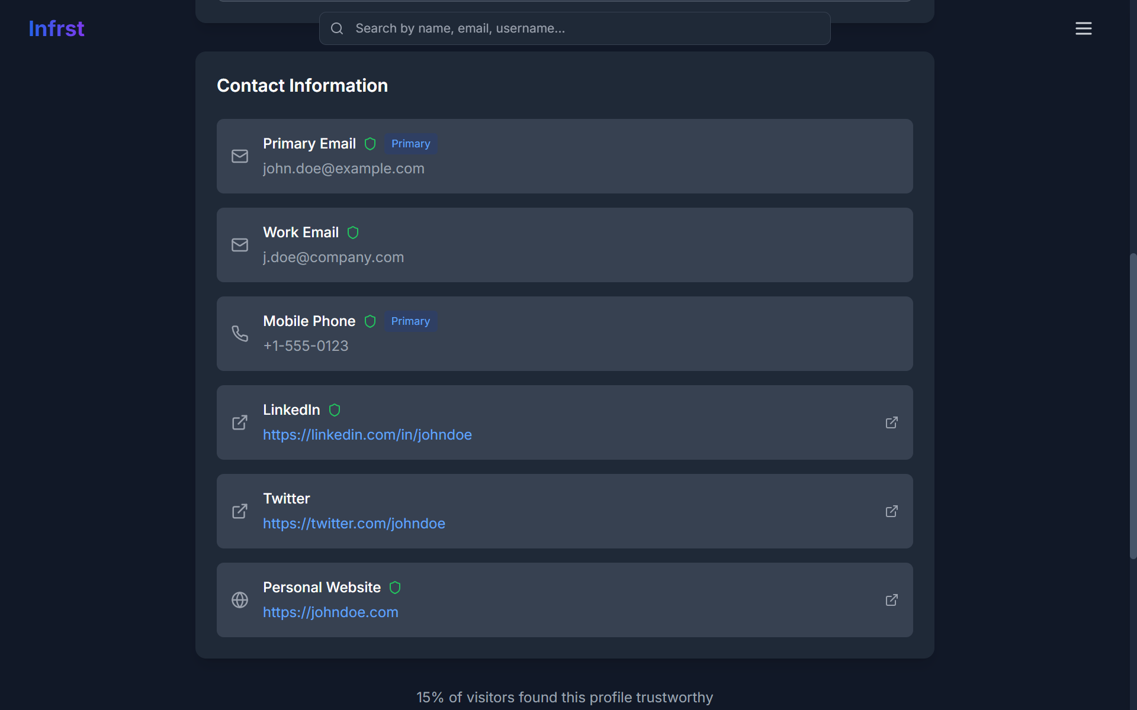This screenshot has width=1137, height=710.
Task: Click the Work Email envelope icon
Action: (x=240, y=245)
